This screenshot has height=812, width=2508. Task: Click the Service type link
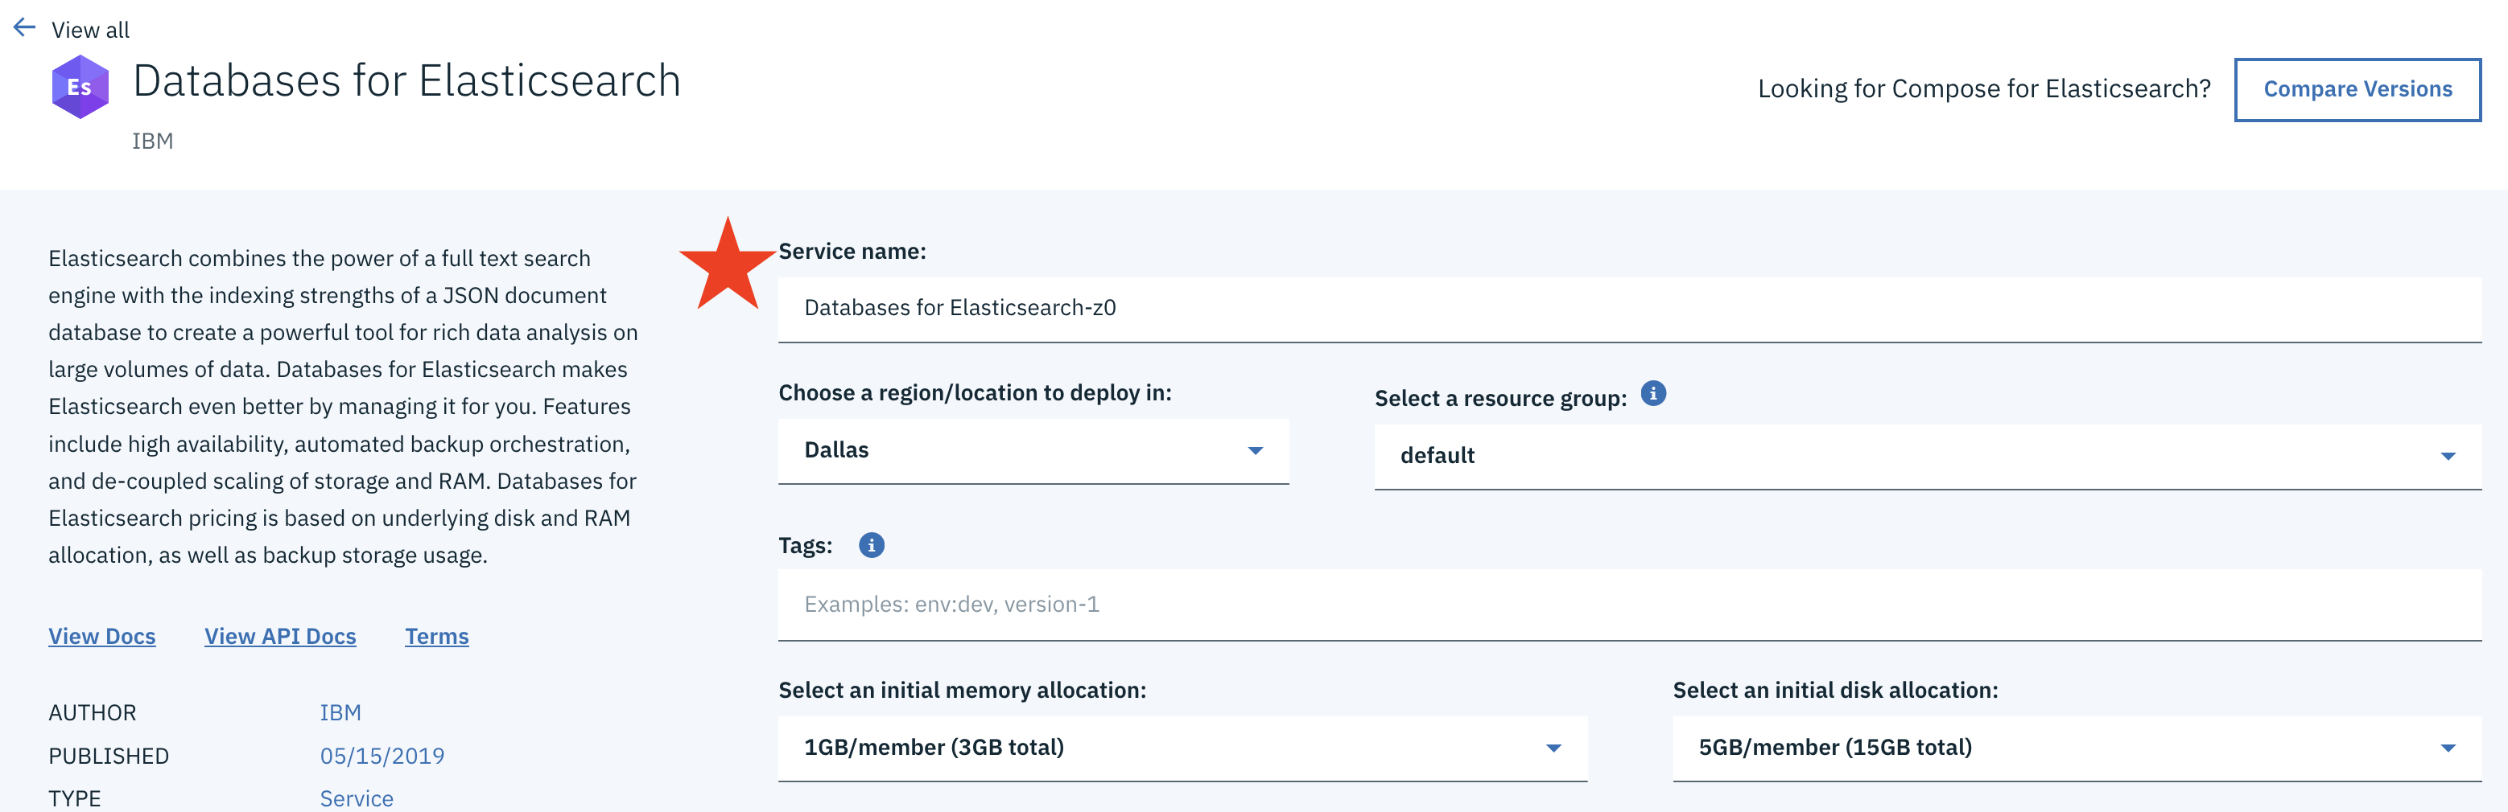click(357, 798)
